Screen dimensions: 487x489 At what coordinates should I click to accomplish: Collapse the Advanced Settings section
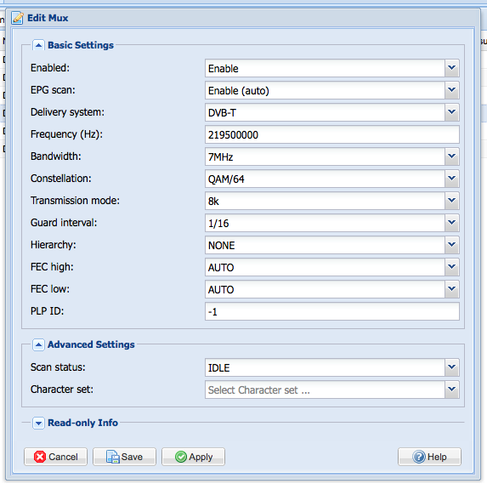pos(38,345)
